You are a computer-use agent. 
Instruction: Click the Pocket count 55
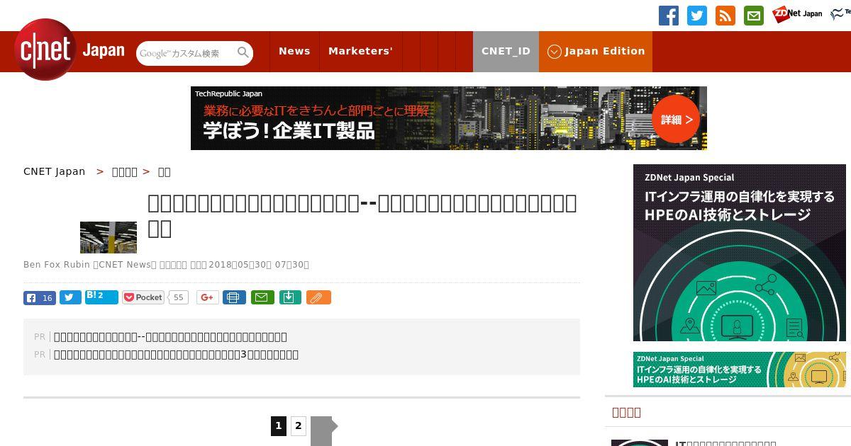(179, 297)
